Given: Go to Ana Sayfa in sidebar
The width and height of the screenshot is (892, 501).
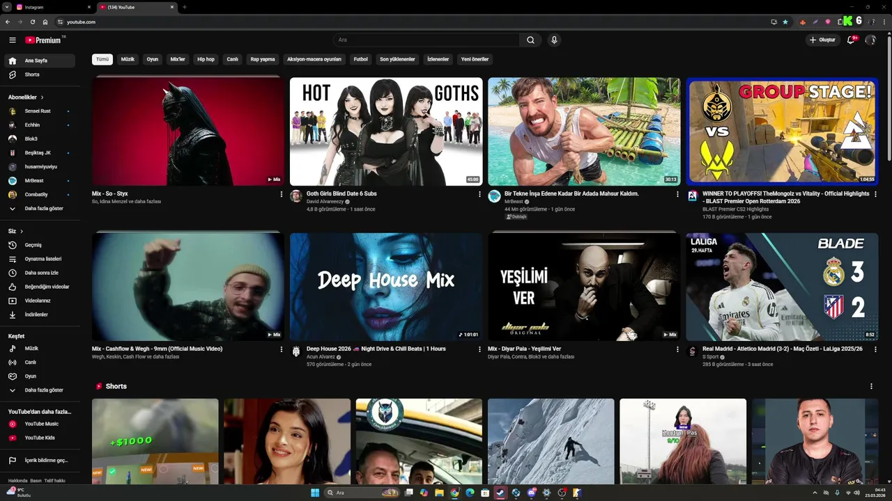Looking at the screenshot, I should pos(40,61).
